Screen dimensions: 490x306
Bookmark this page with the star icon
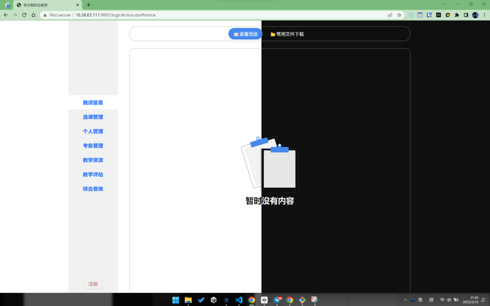pyautogui.click(x=399, y=15)
